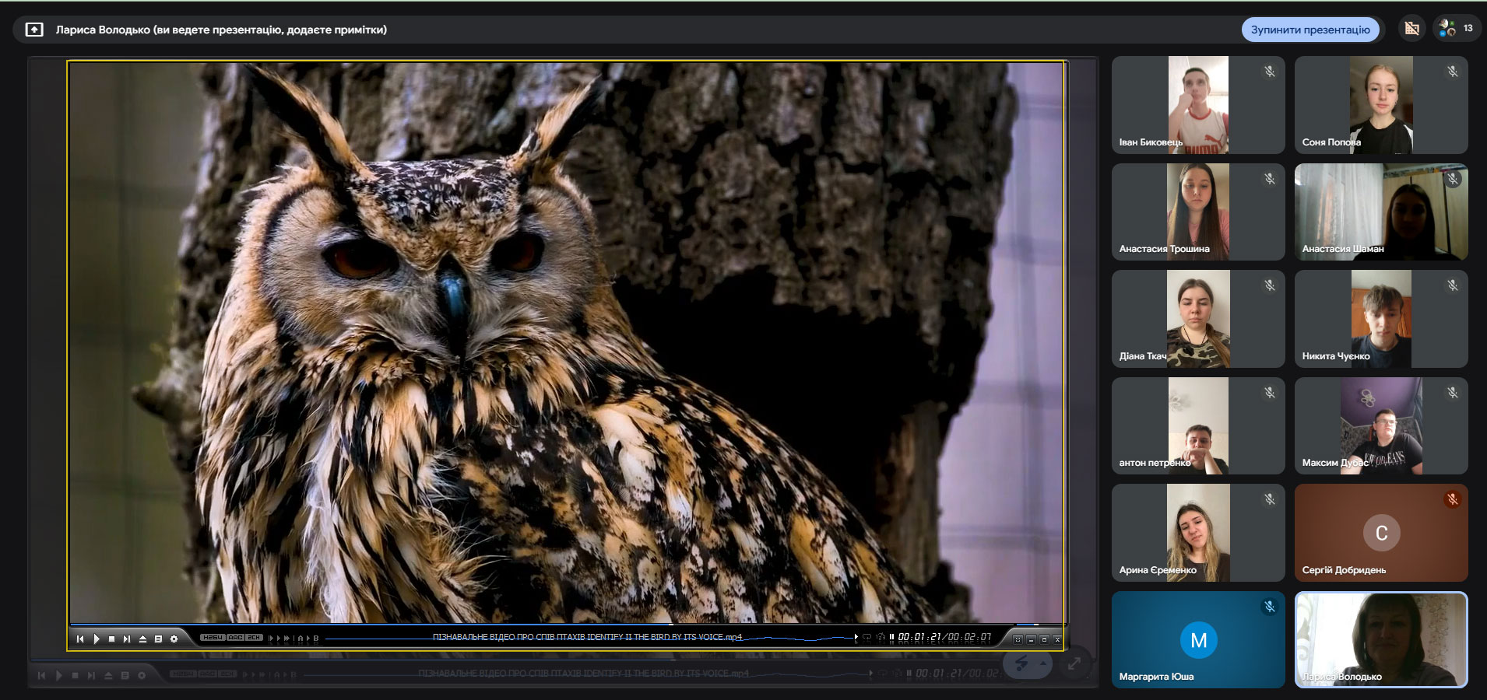This screenshot has height=700, width=1487.
Task: Skip to next track in the player
Action: (127, 639)
